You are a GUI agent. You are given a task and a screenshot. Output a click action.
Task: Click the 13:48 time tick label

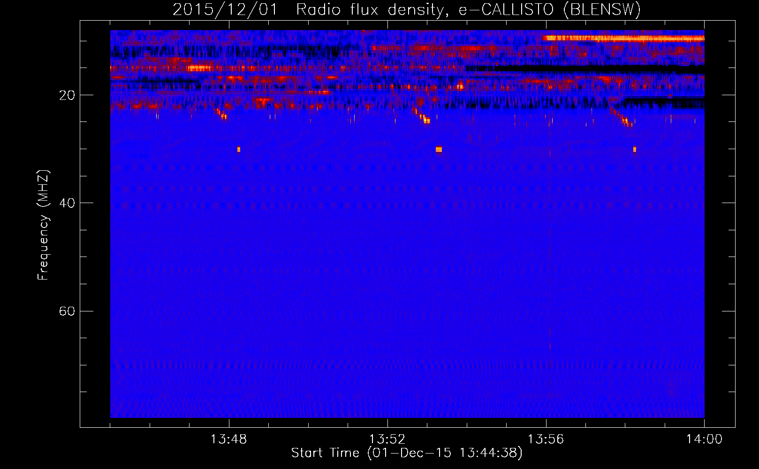[228, 439]
